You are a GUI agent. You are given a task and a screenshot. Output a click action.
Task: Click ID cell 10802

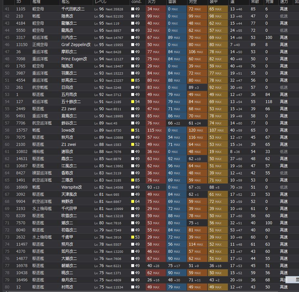[x=22, y=152]
